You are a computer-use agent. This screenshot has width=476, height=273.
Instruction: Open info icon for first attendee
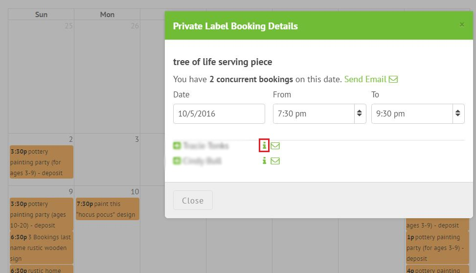coord(264,145)
